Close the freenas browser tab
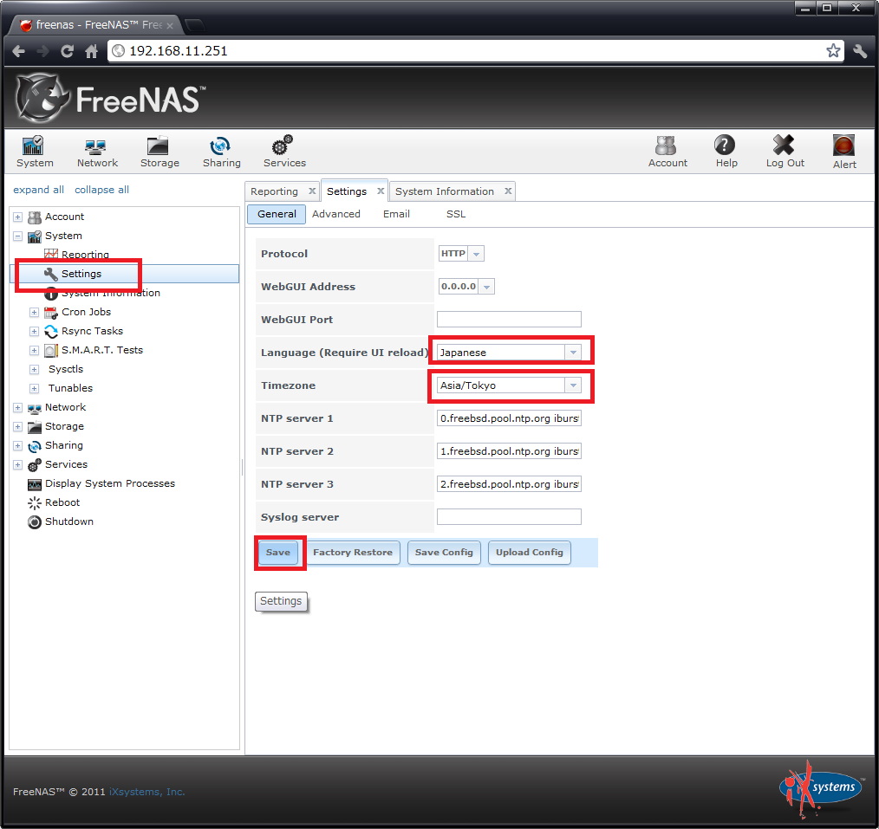Viewport: 879px width, 829px height. [169, 25]
